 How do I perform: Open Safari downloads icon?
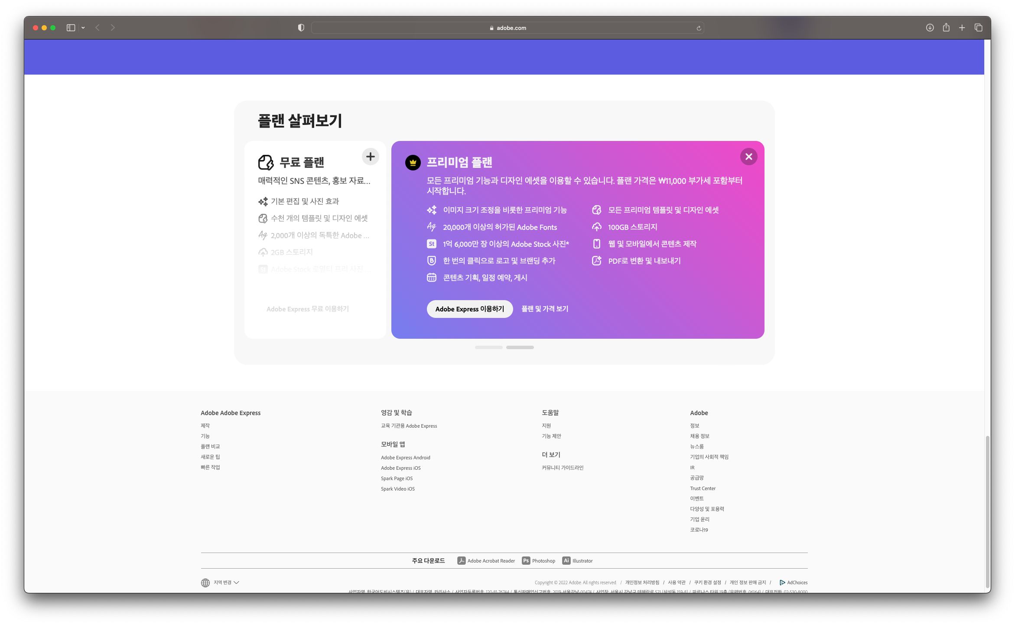(x=930, y=28)
